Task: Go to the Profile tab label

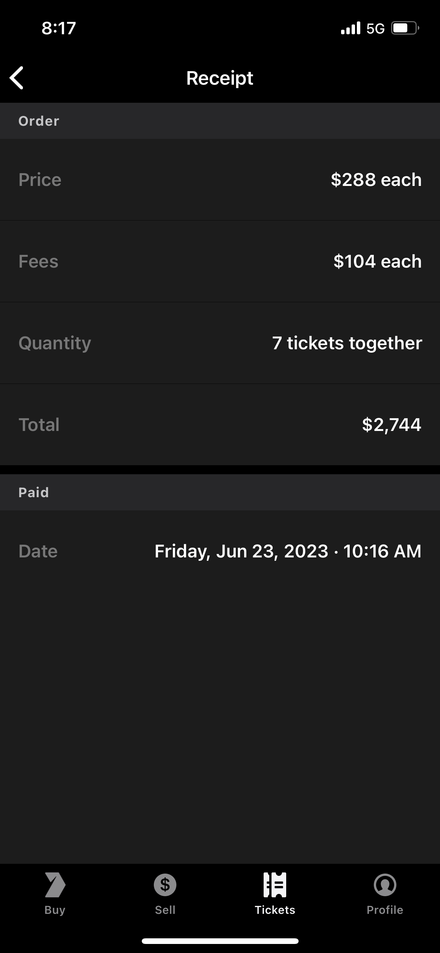Action: 385,910
